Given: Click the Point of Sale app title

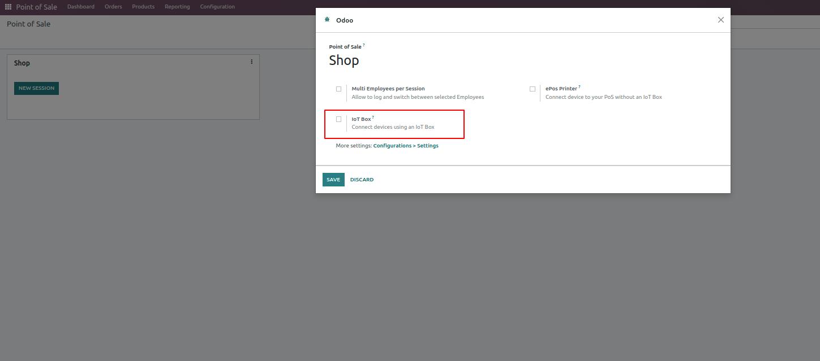Looking at the screenshot, I should tap(36, 7).
